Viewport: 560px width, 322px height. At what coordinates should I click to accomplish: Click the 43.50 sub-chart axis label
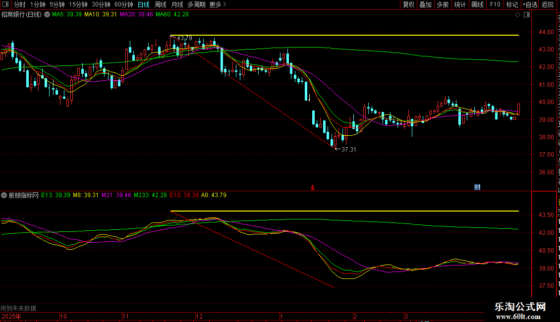[x=547, y=215]
